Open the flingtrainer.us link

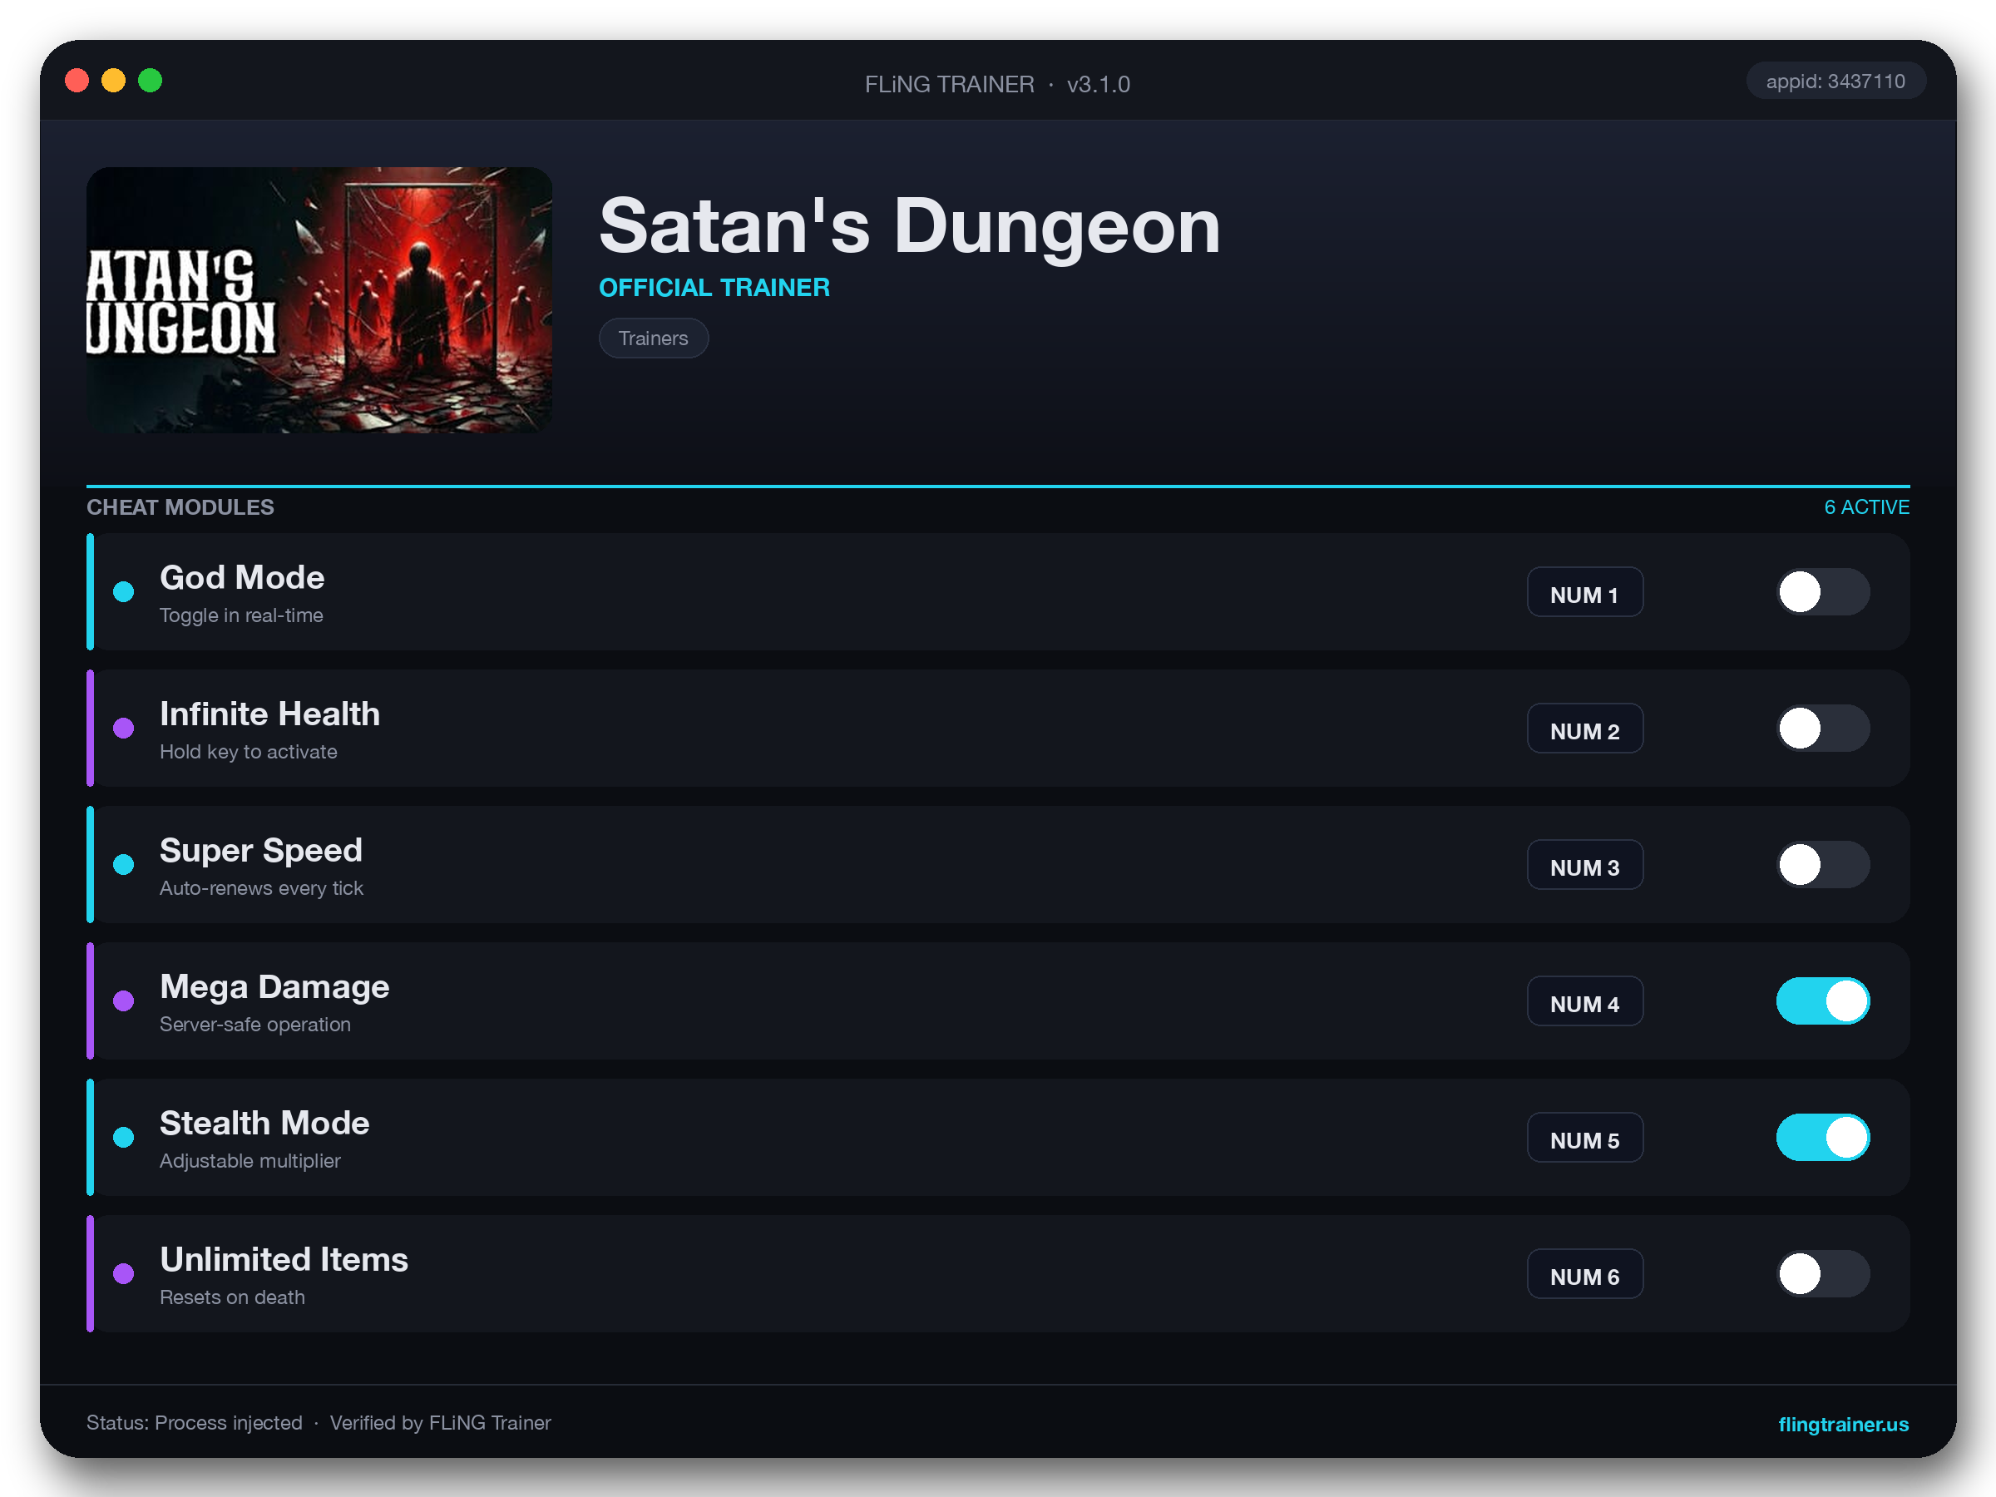(1843, 1424)
